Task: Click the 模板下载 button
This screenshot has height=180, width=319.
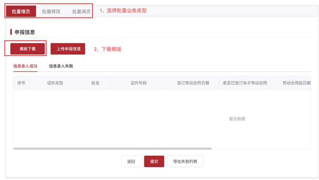Action: [28, 49]
